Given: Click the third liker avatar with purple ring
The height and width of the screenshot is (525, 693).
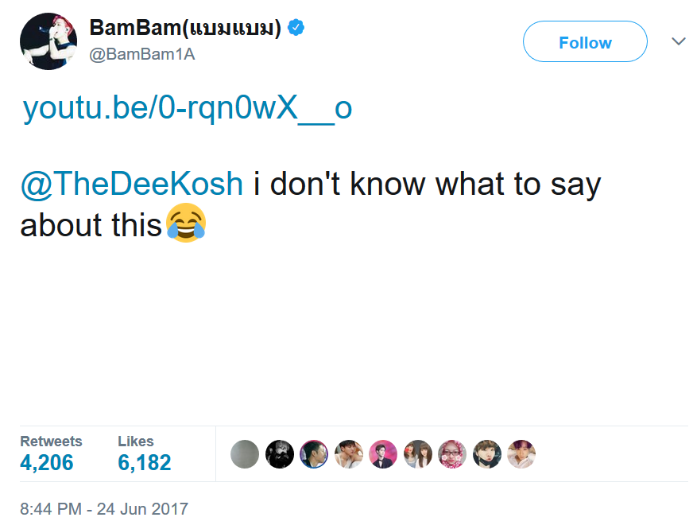Looking at the screenshot, I should 314,454.
